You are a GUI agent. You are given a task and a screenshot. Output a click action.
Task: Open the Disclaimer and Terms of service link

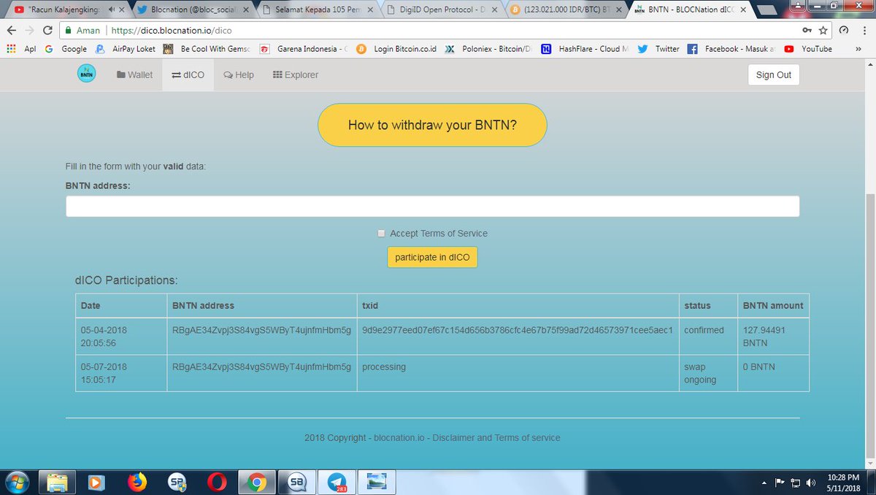pyautogui.click(x=496, y=438)
